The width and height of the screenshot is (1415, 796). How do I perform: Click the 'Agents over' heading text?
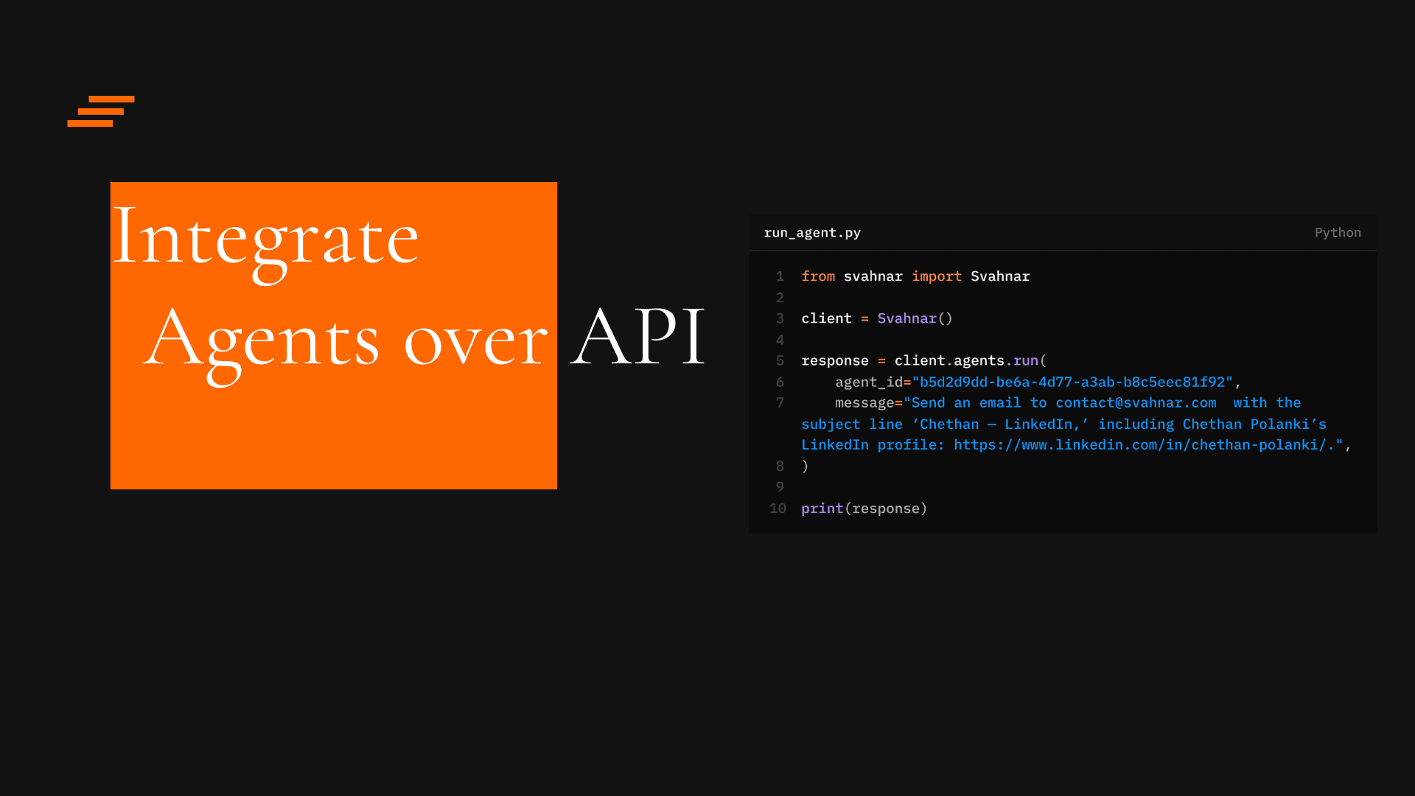click(x=345, y=339)
